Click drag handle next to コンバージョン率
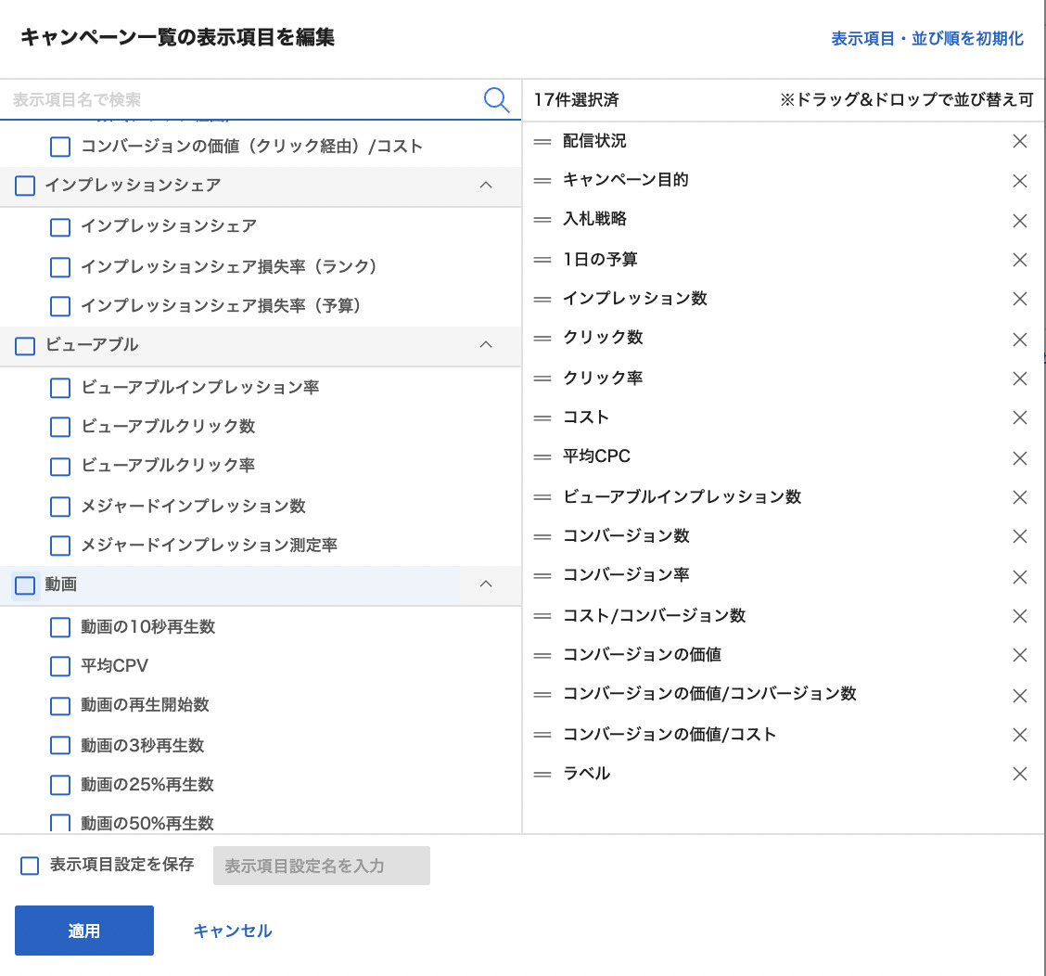1046x976 pixels. (542, 576)
